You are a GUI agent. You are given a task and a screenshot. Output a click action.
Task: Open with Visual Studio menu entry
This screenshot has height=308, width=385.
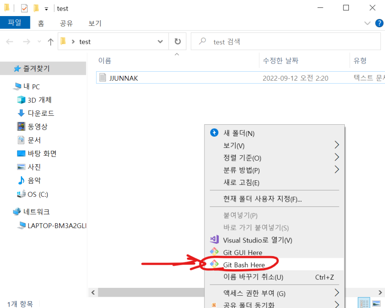point(274,240)
